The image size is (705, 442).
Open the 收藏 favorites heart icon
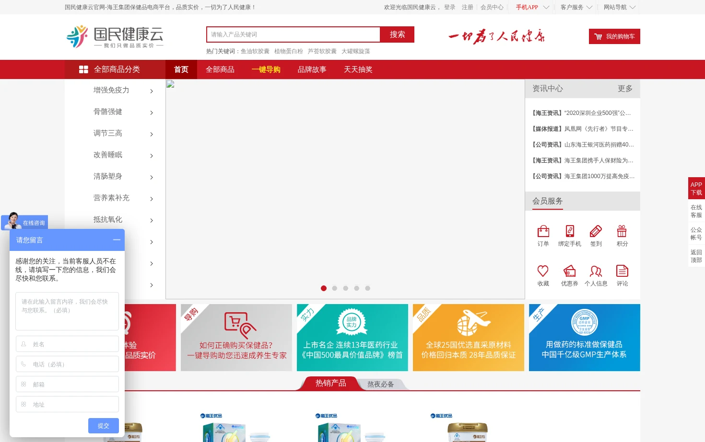543,271
